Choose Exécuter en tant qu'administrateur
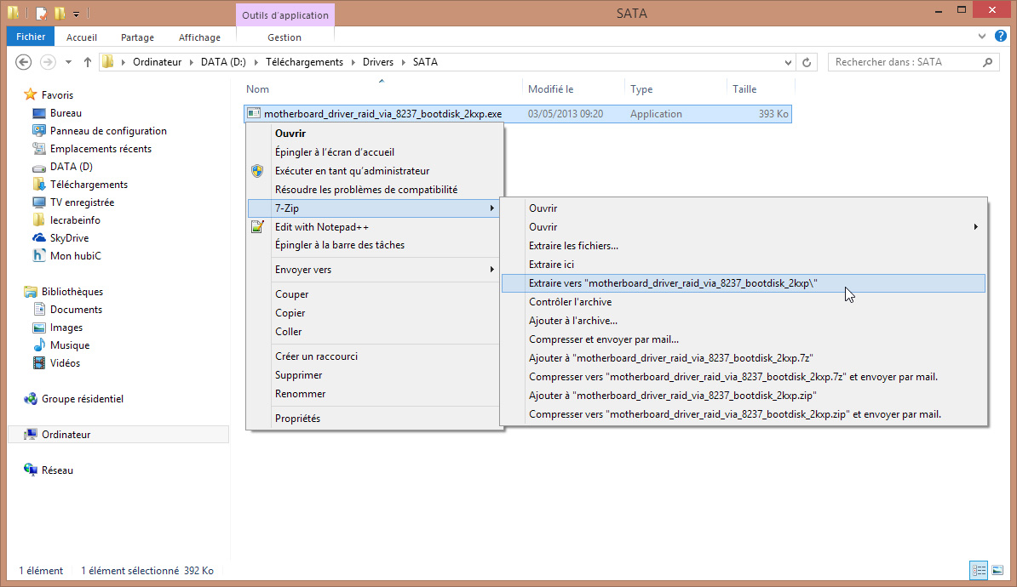The height and width of the screenshot is (587, 1017). 374,170
